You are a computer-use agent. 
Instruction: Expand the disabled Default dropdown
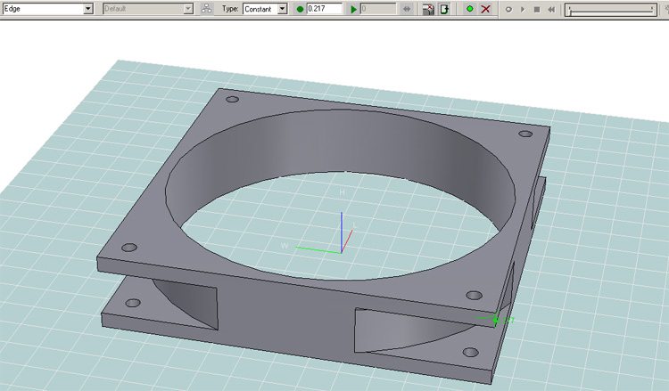(188, 8)
